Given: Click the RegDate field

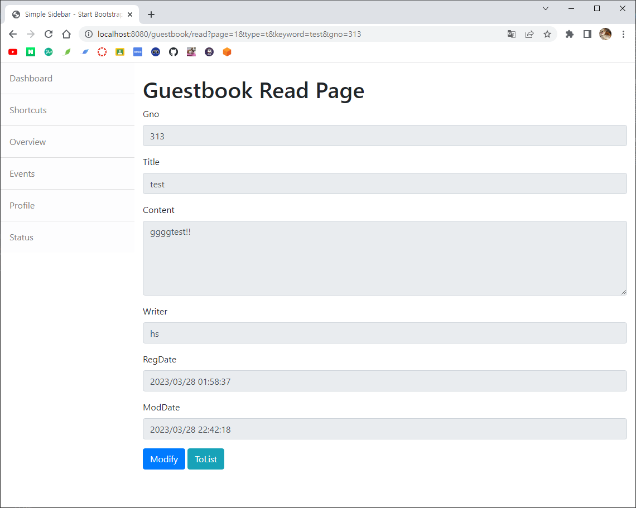Looking at the screenshot, I should (384, 381).
